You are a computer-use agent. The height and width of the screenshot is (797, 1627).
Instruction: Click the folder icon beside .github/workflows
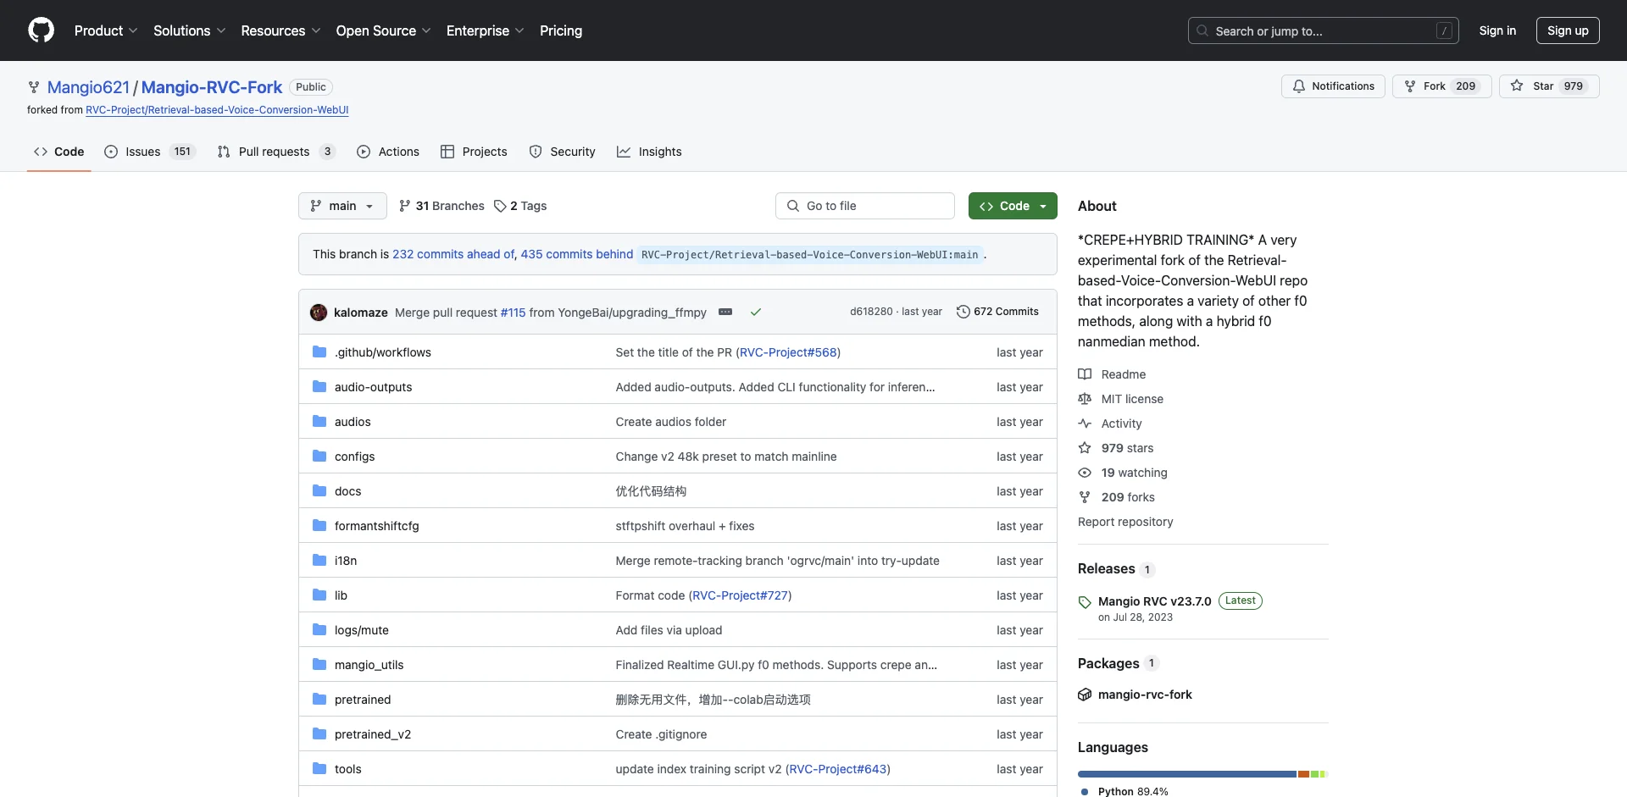tap(319, 352)
